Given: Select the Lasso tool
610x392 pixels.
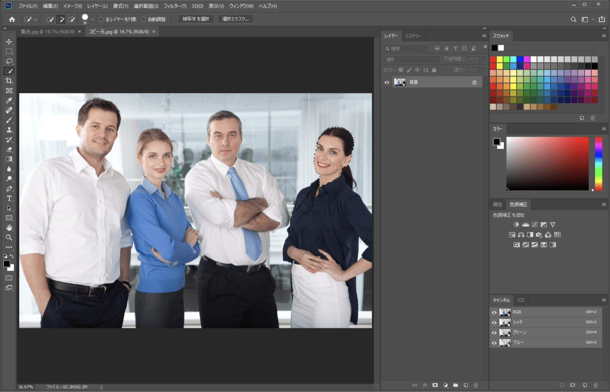Looking at the screenshot, I should [9, 61].
